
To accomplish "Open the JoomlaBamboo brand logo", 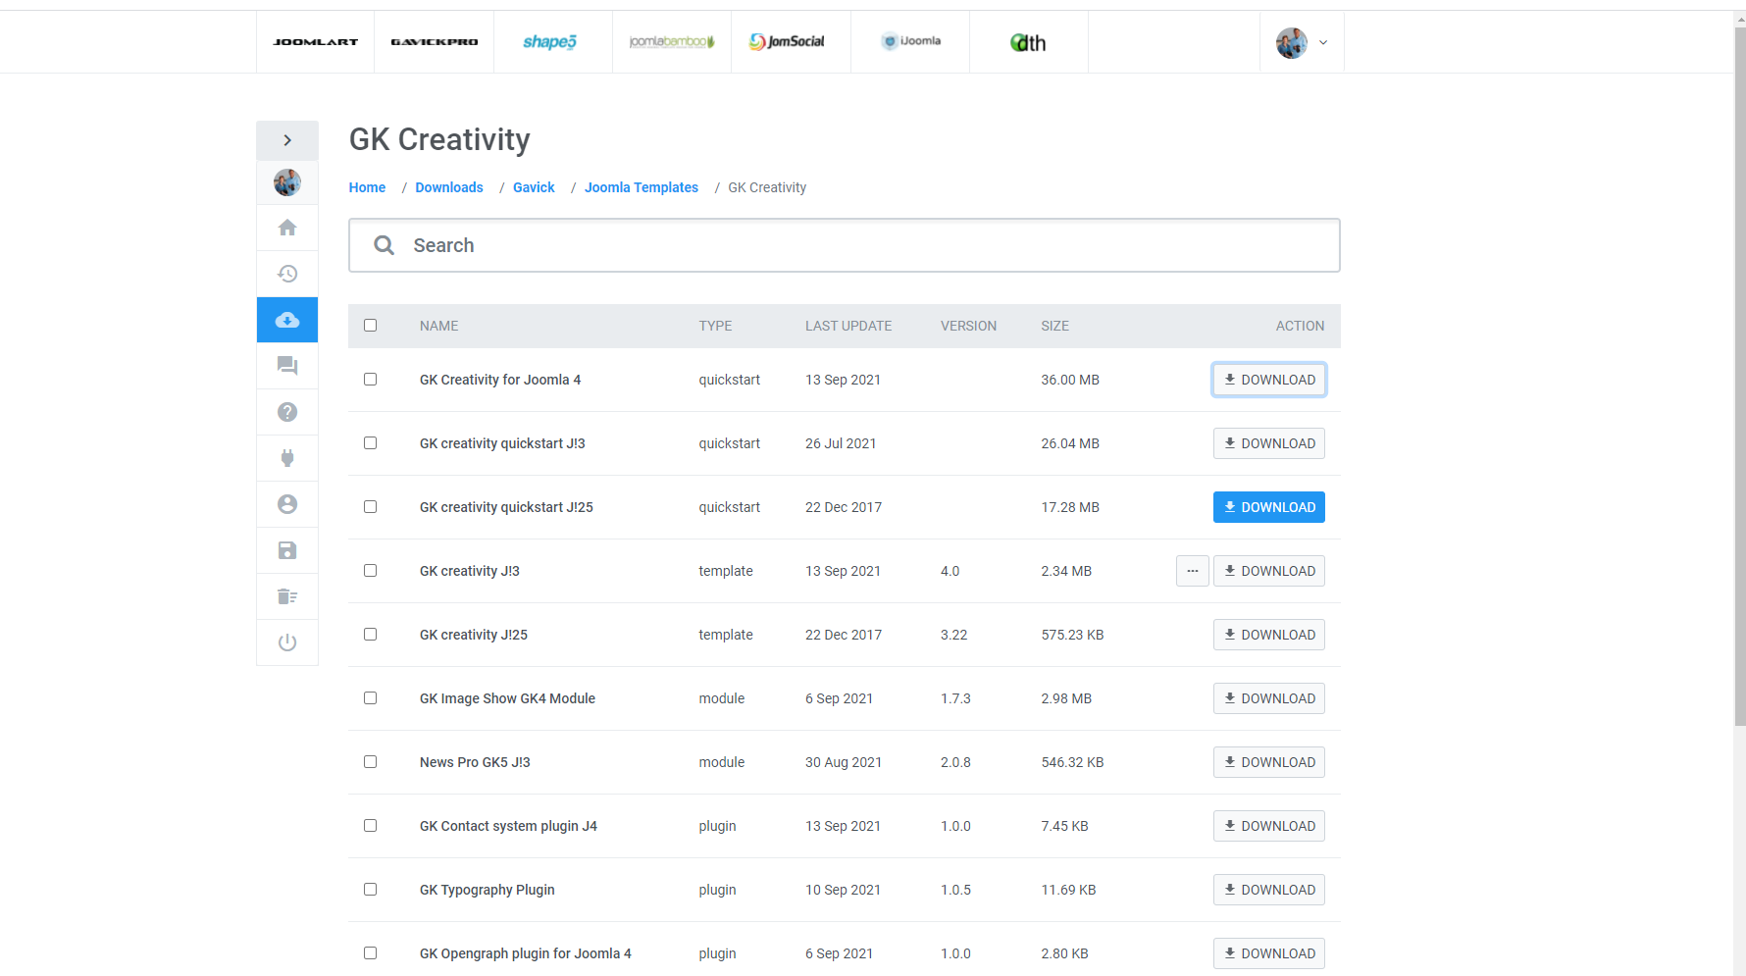I will point(672,41).
